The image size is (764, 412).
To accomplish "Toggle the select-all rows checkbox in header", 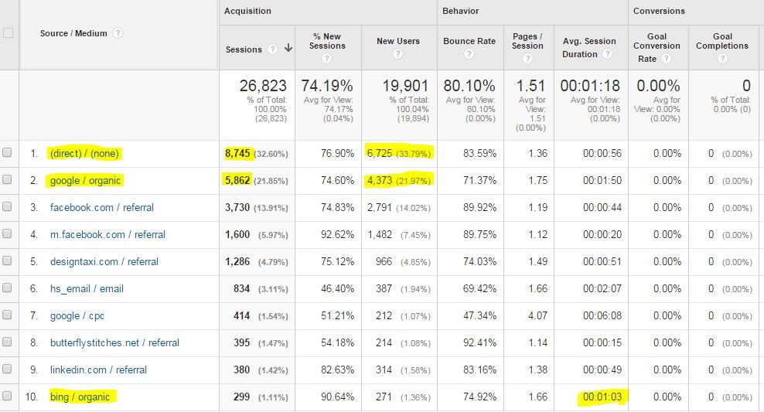I will point(8,32).
